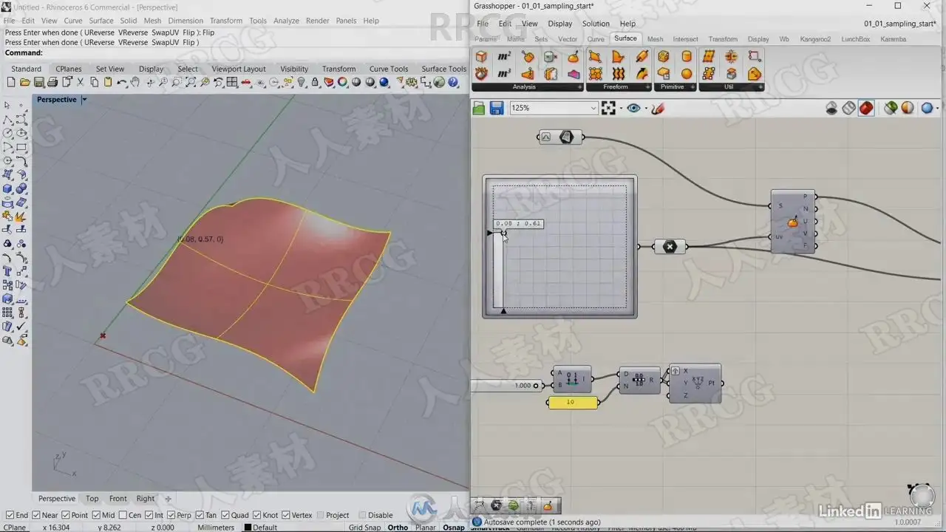Click the Area (m²) component icon
The width and height of the screenshot is (946, 532).
504,57
